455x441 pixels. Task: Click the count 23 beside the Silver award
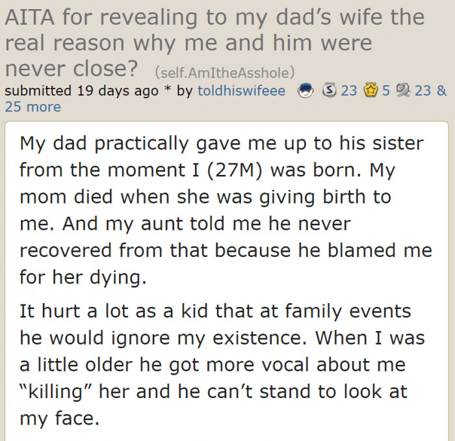(349, 90)
